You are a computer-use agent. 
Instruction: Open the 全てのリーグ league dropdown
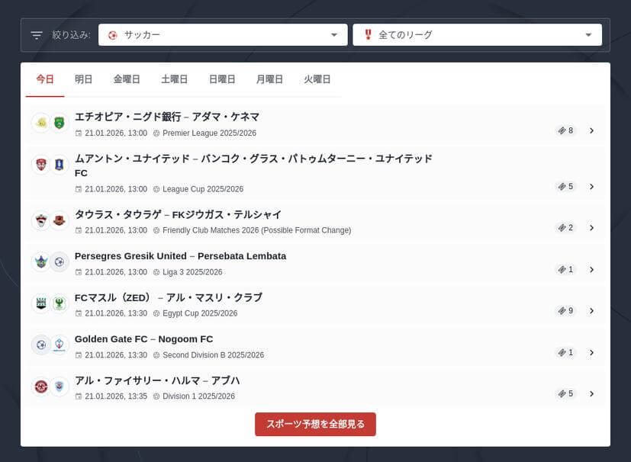point(477,35)
